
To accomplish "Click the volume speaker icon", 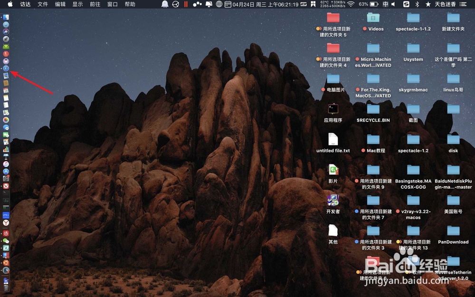I will (393, 4).
